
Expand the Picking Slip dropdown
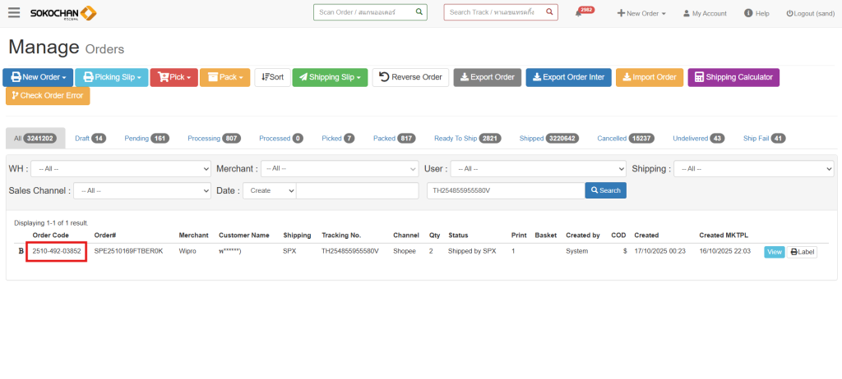(x=112, y=77)
